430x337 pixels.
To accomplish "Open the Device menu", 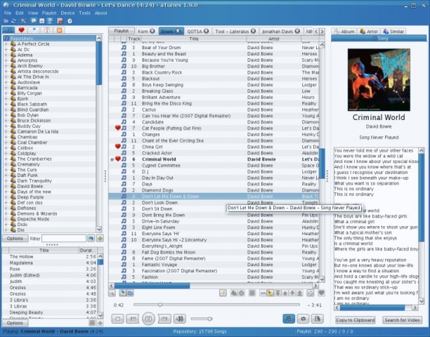I will coord(67,13).
